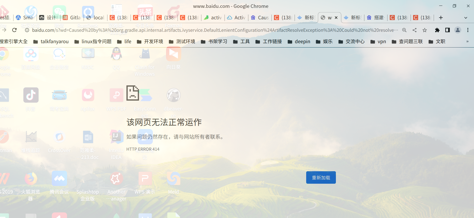This screenshot has width=474, height=218.
Task: Switch to the green-leaf activ tab
Action: pyautogui.click(x=213, y=18)
